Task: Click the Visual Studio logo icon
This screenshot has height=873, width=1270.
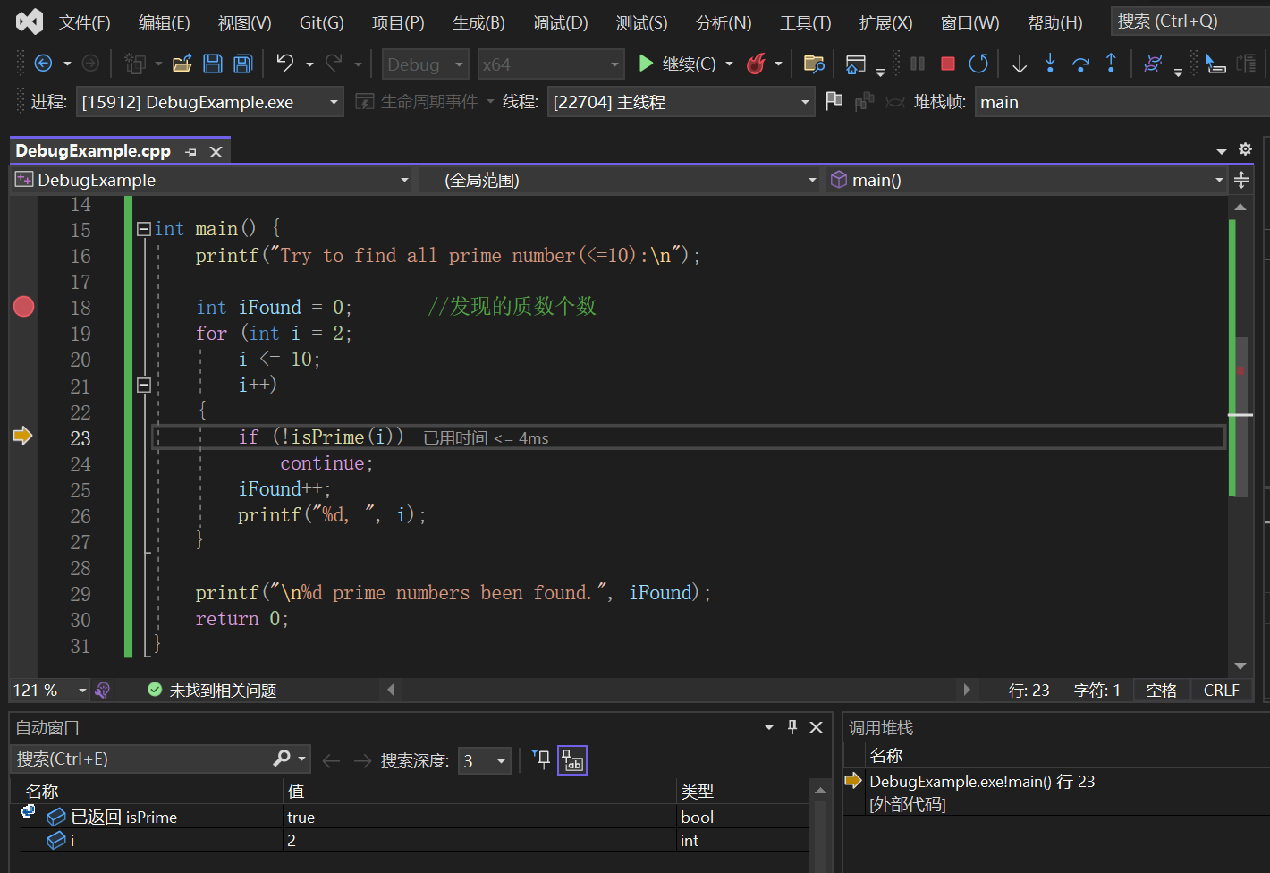Action: [30, 21]
